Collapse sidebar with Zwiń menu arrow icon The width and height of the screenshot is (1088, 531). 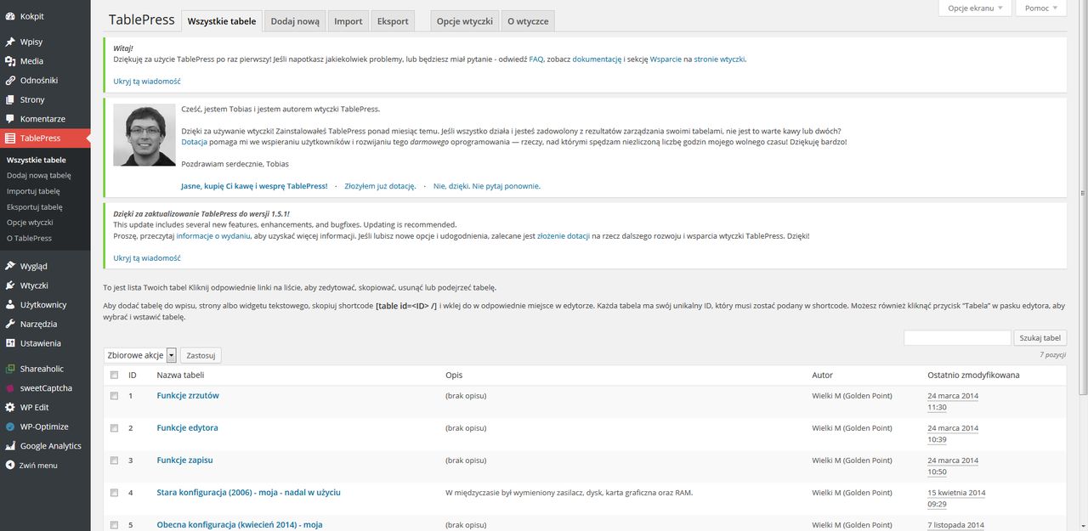[10, 466]
